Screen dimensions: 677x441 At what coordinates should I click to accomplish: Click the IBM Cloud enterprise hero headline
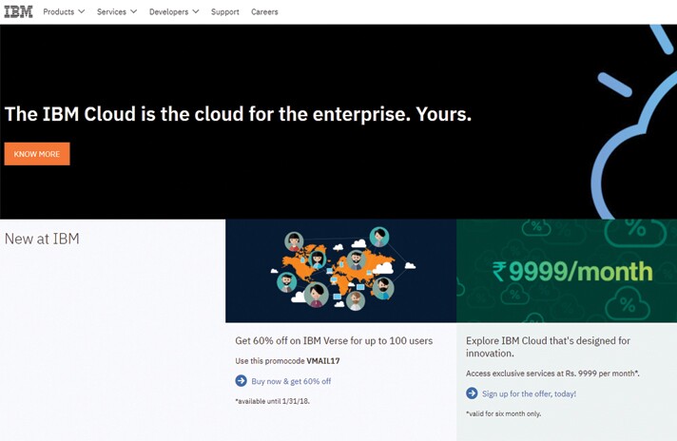(x=238, y=114)
